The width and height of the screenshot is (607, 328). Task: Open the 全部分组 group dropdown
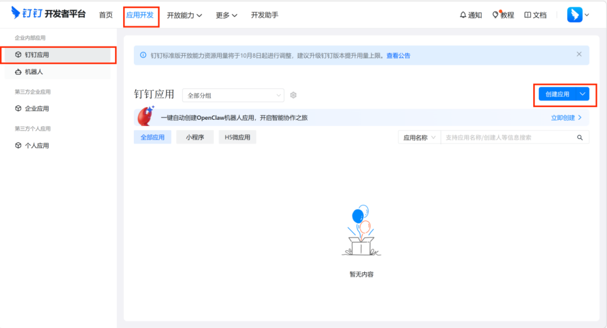(233, 95)
